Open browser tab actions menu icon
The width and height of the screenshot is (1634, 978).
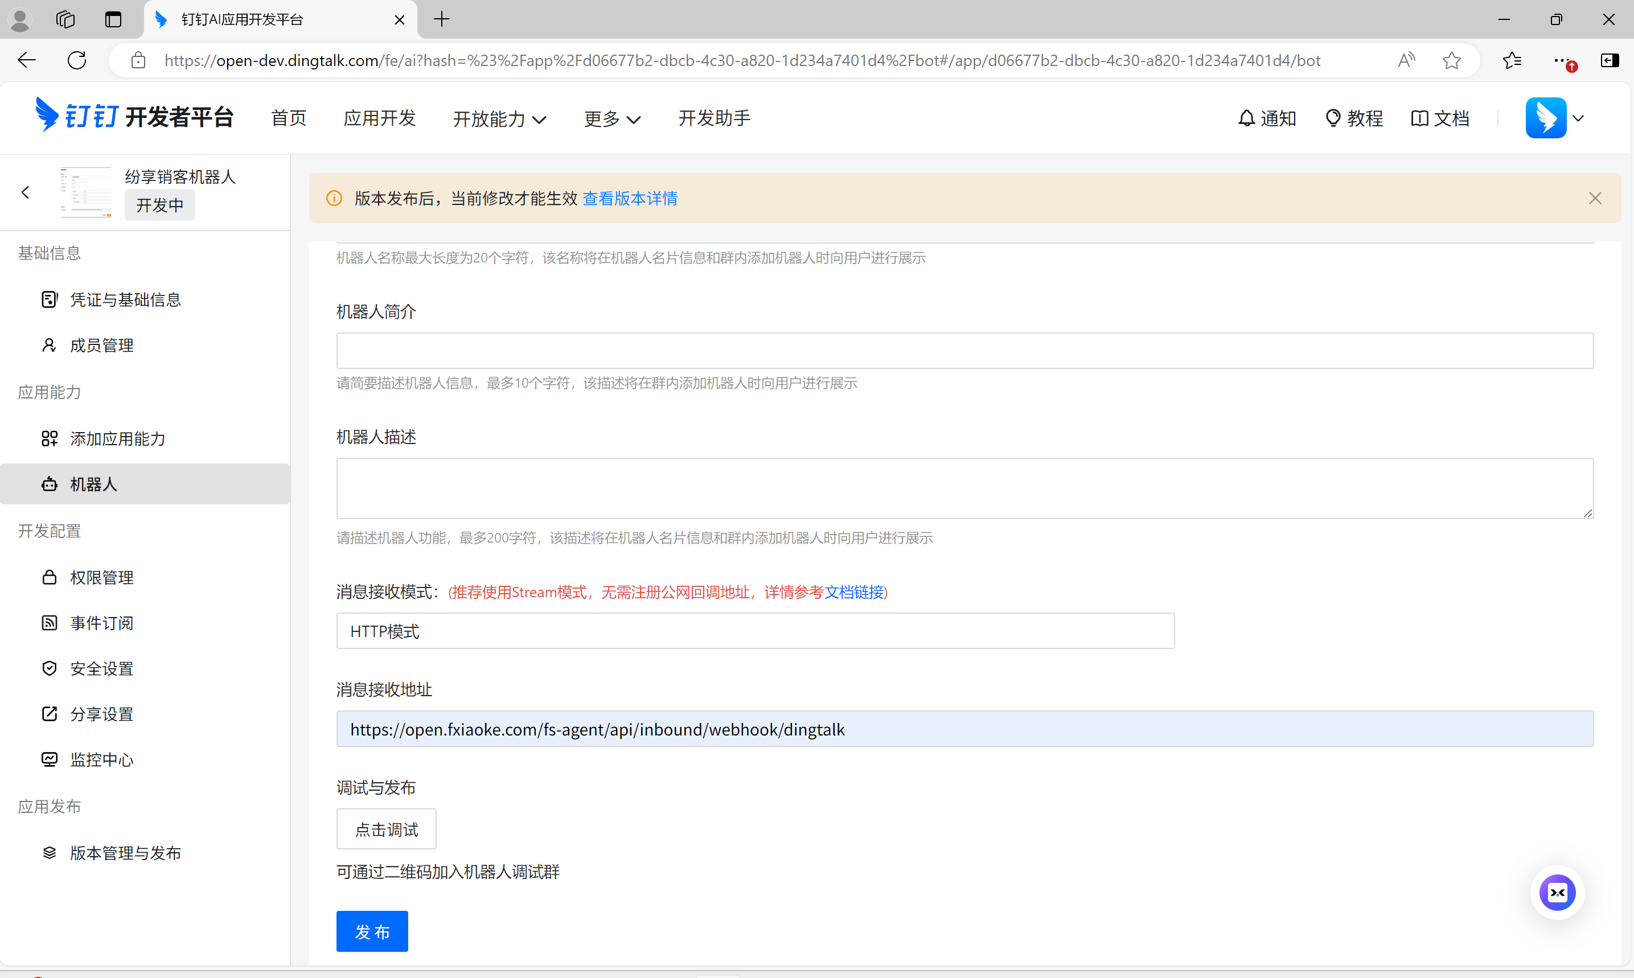point(113,20)
